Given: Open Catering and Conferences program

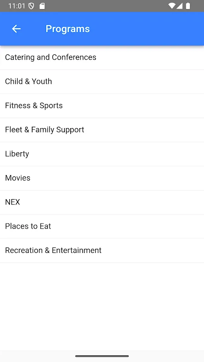Looking at the screenshot, I should pos(102,57).
